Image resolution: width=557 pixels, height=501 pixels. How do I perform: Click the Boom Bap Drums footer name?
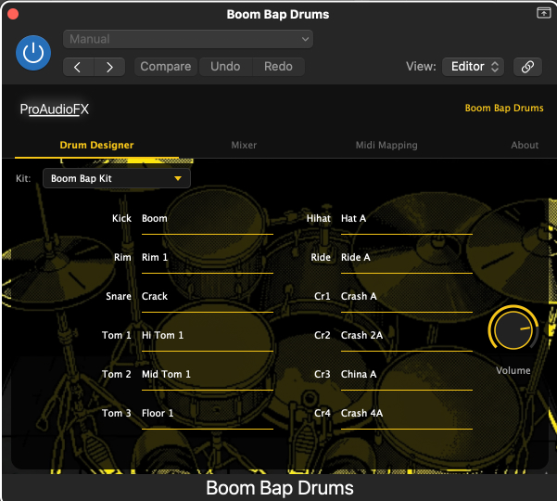(280, 488)
